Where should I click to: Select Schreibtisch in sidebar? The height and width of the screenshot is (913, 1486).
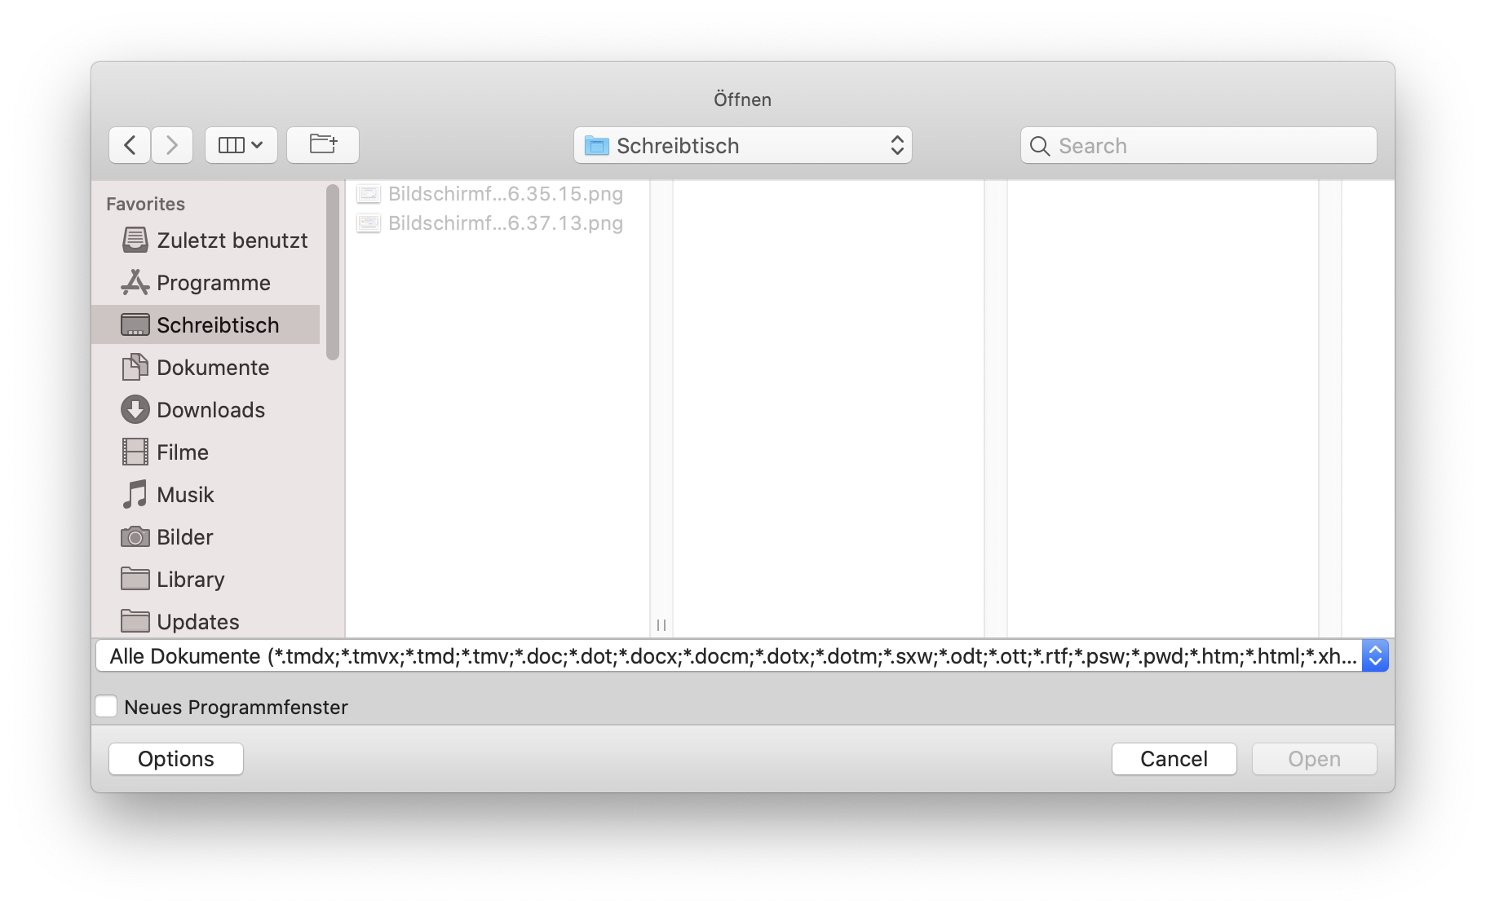206,324
